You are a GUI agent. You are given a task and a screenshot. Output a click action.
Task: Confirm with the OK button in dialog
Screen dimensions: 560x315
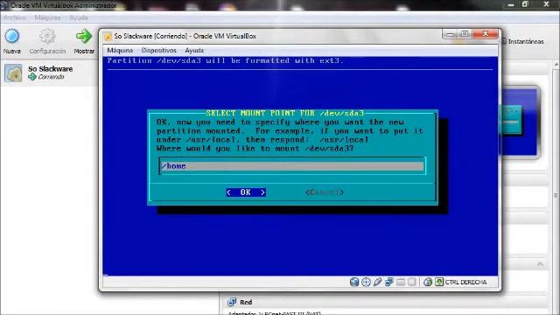tap(246, 192)
